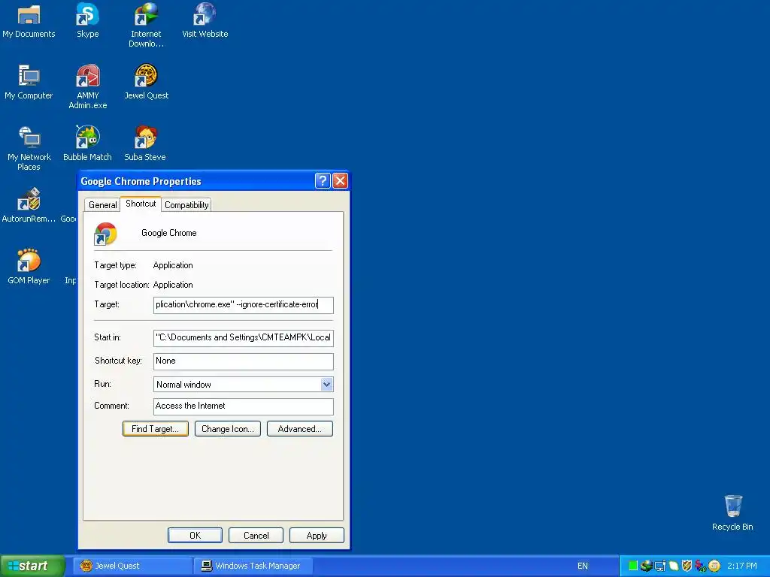
Task: Click the Change Icon button
Action: tap(227, 429)
